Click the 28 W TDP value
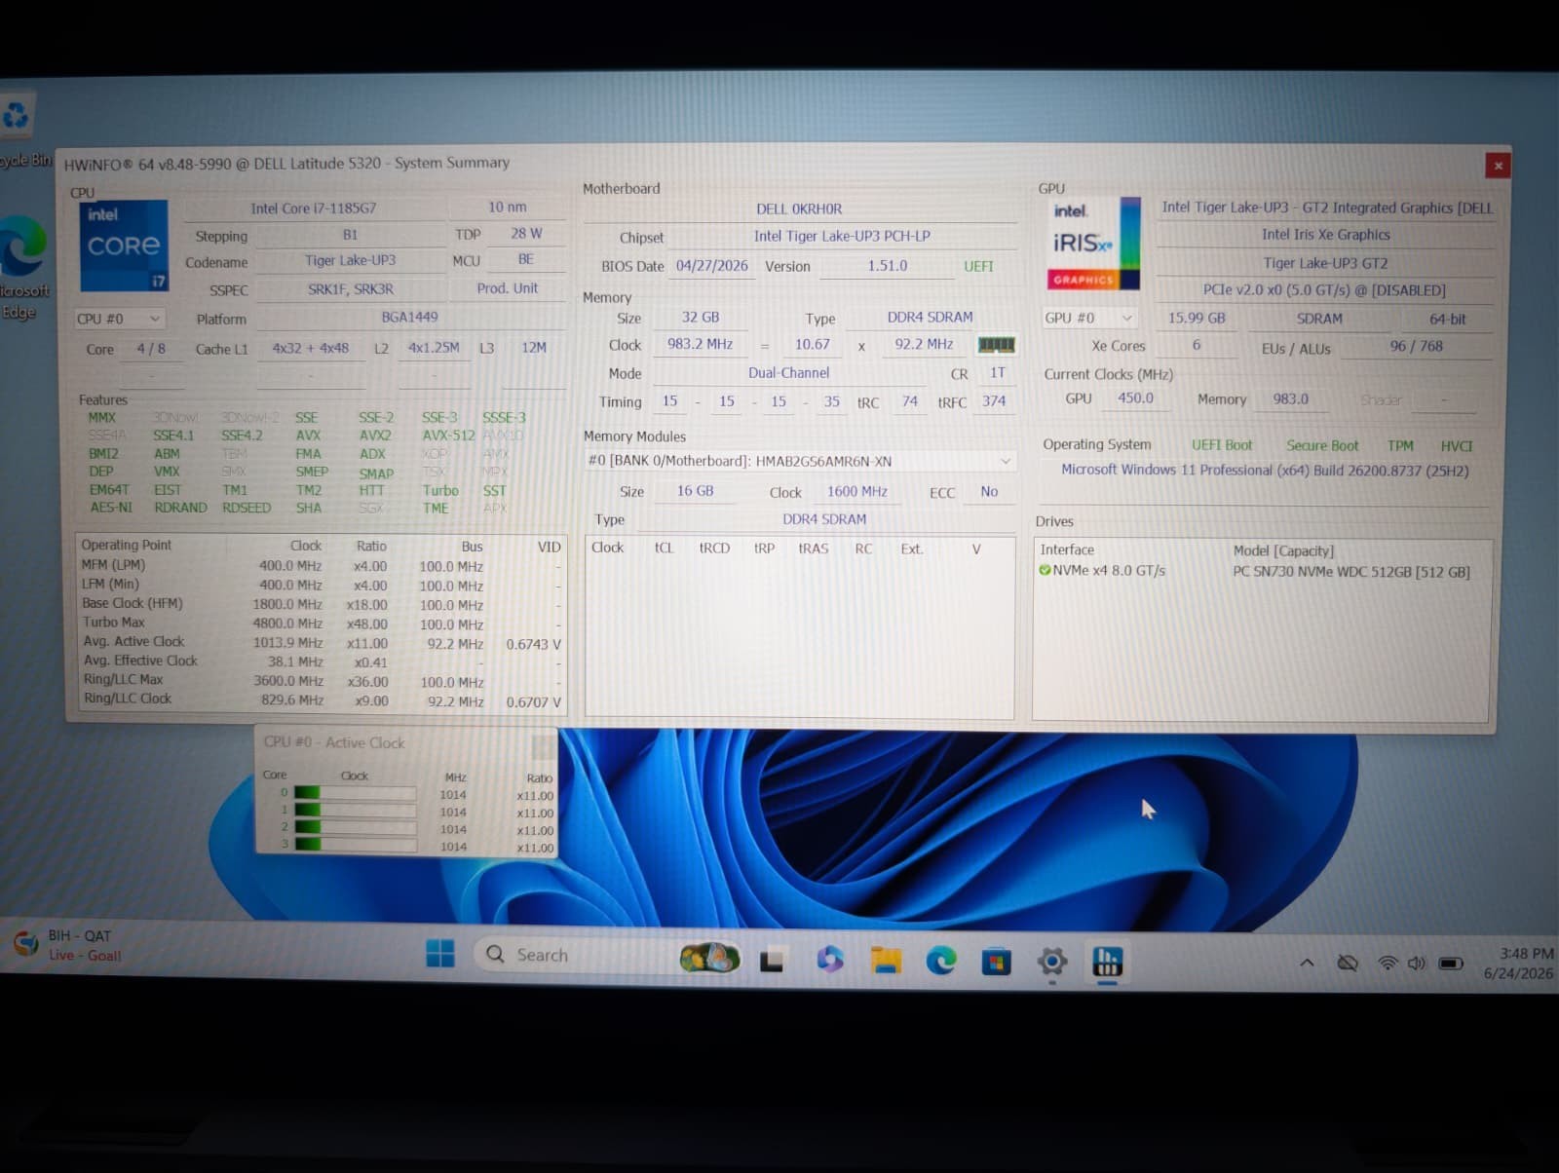1559x1173 pixels. pos(526,233)
